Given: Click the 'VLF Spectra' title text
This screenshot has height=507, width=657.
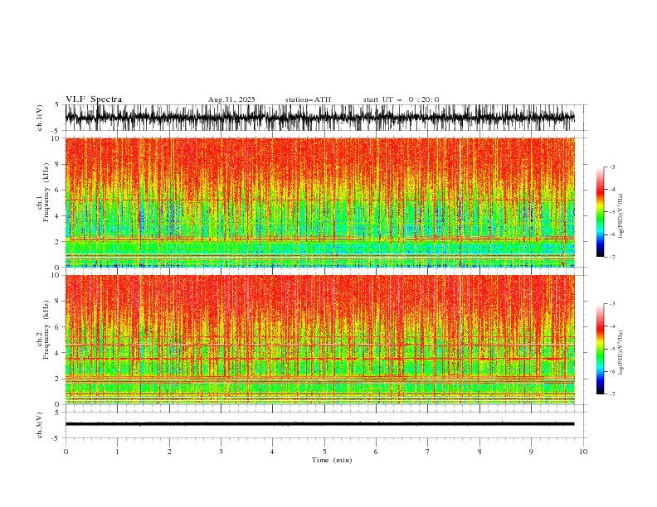Looking at the screenshot, I should click(x=94, y=99).
